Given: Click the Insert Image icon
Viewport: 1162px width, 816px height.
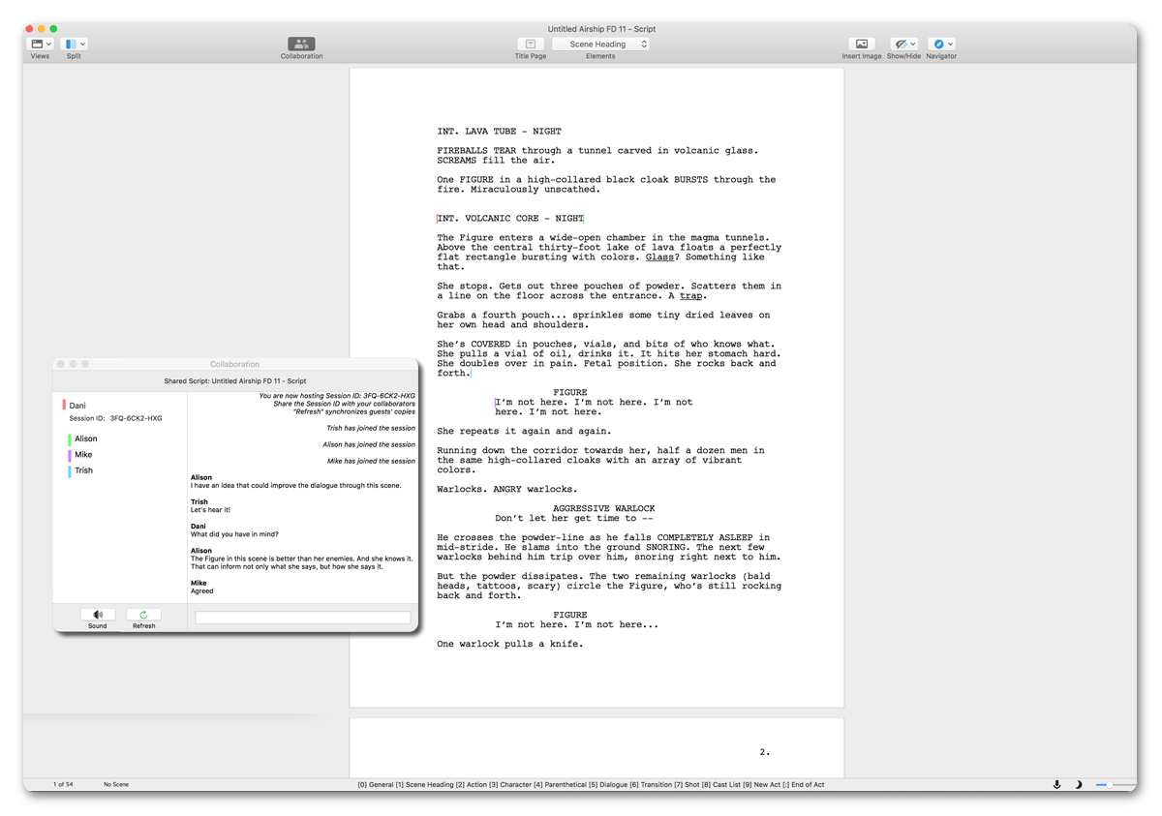Looking at the screenshot, I should pyautogui.click(x=861, y=44).
